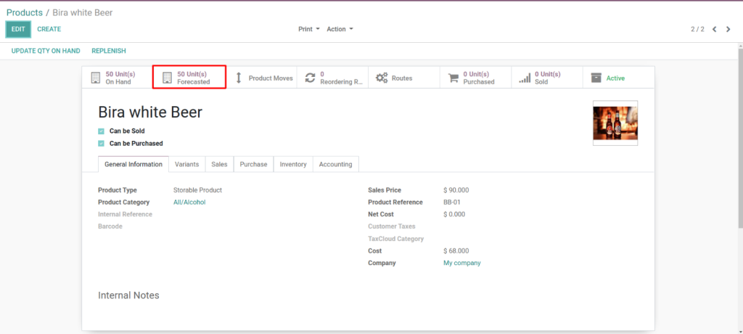Toggle the Can be Sold checkbox
743x334 pixels.
coord(101,131)
